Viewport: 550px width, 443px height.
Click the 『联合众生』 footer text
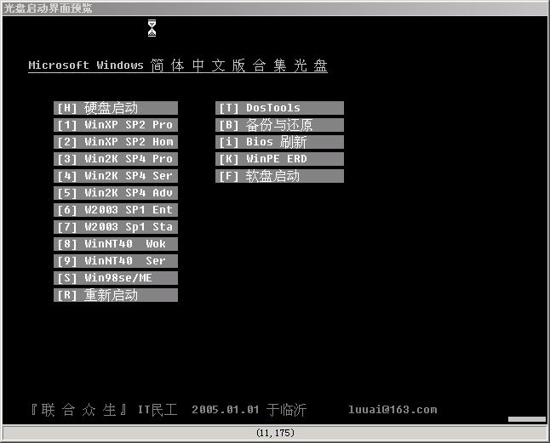point(79,409)
